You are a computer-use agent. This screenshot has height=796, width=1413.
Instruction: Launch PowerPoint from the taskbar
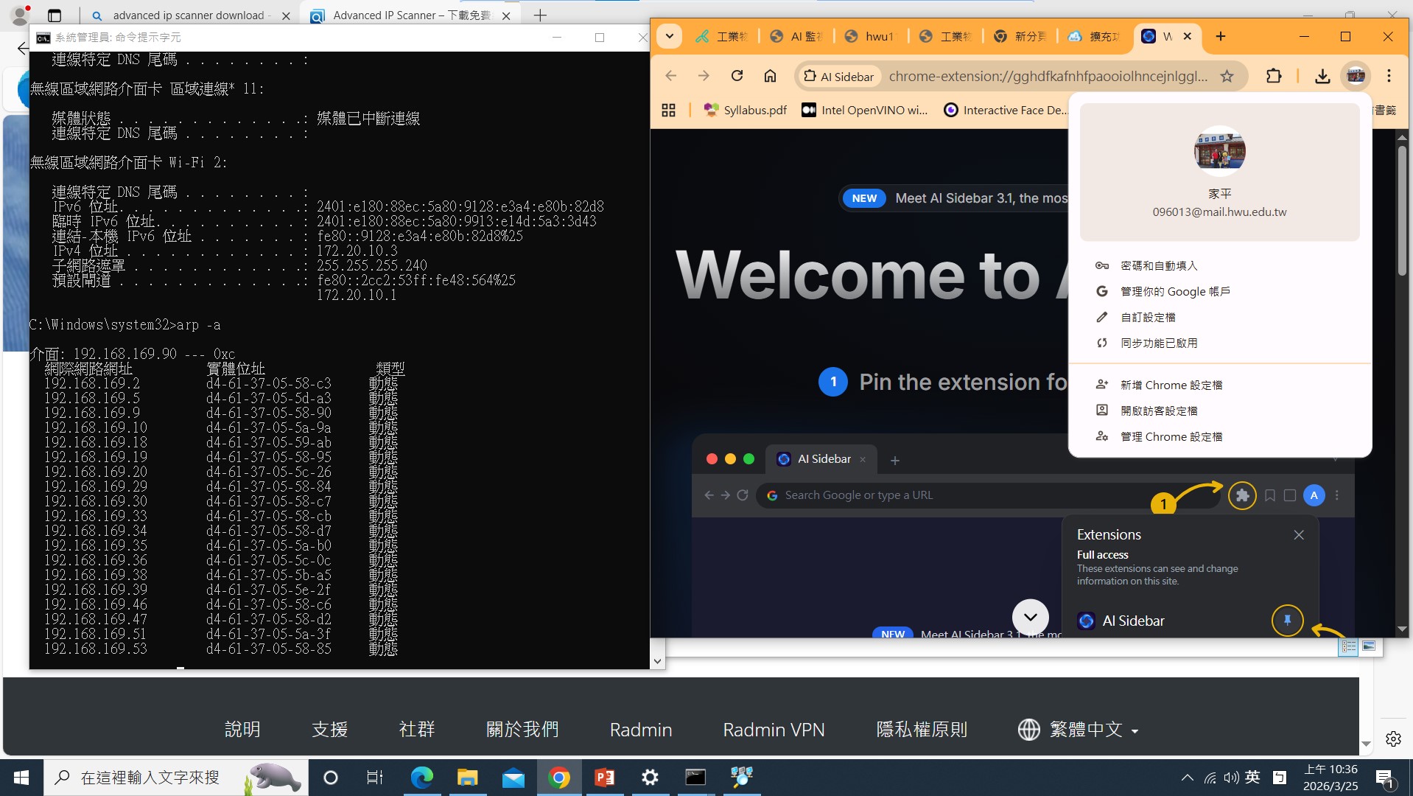[604, 778]
